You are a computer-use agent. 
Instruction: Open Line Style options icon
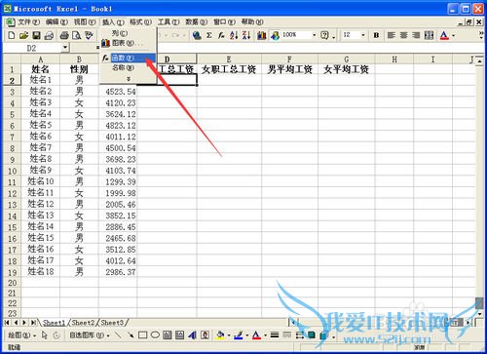275,334
